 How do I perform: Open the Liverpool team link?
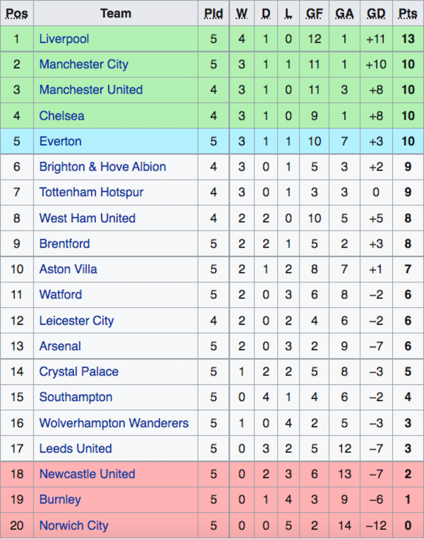[x=64, y=39]
